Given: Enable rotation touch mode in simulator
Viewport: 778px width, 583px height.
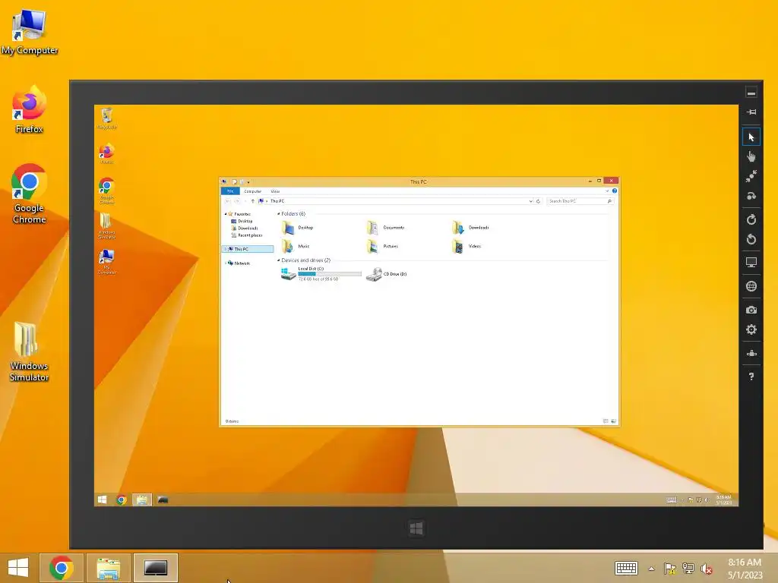Looking at the screenshot, I should (x=751, y=196).
